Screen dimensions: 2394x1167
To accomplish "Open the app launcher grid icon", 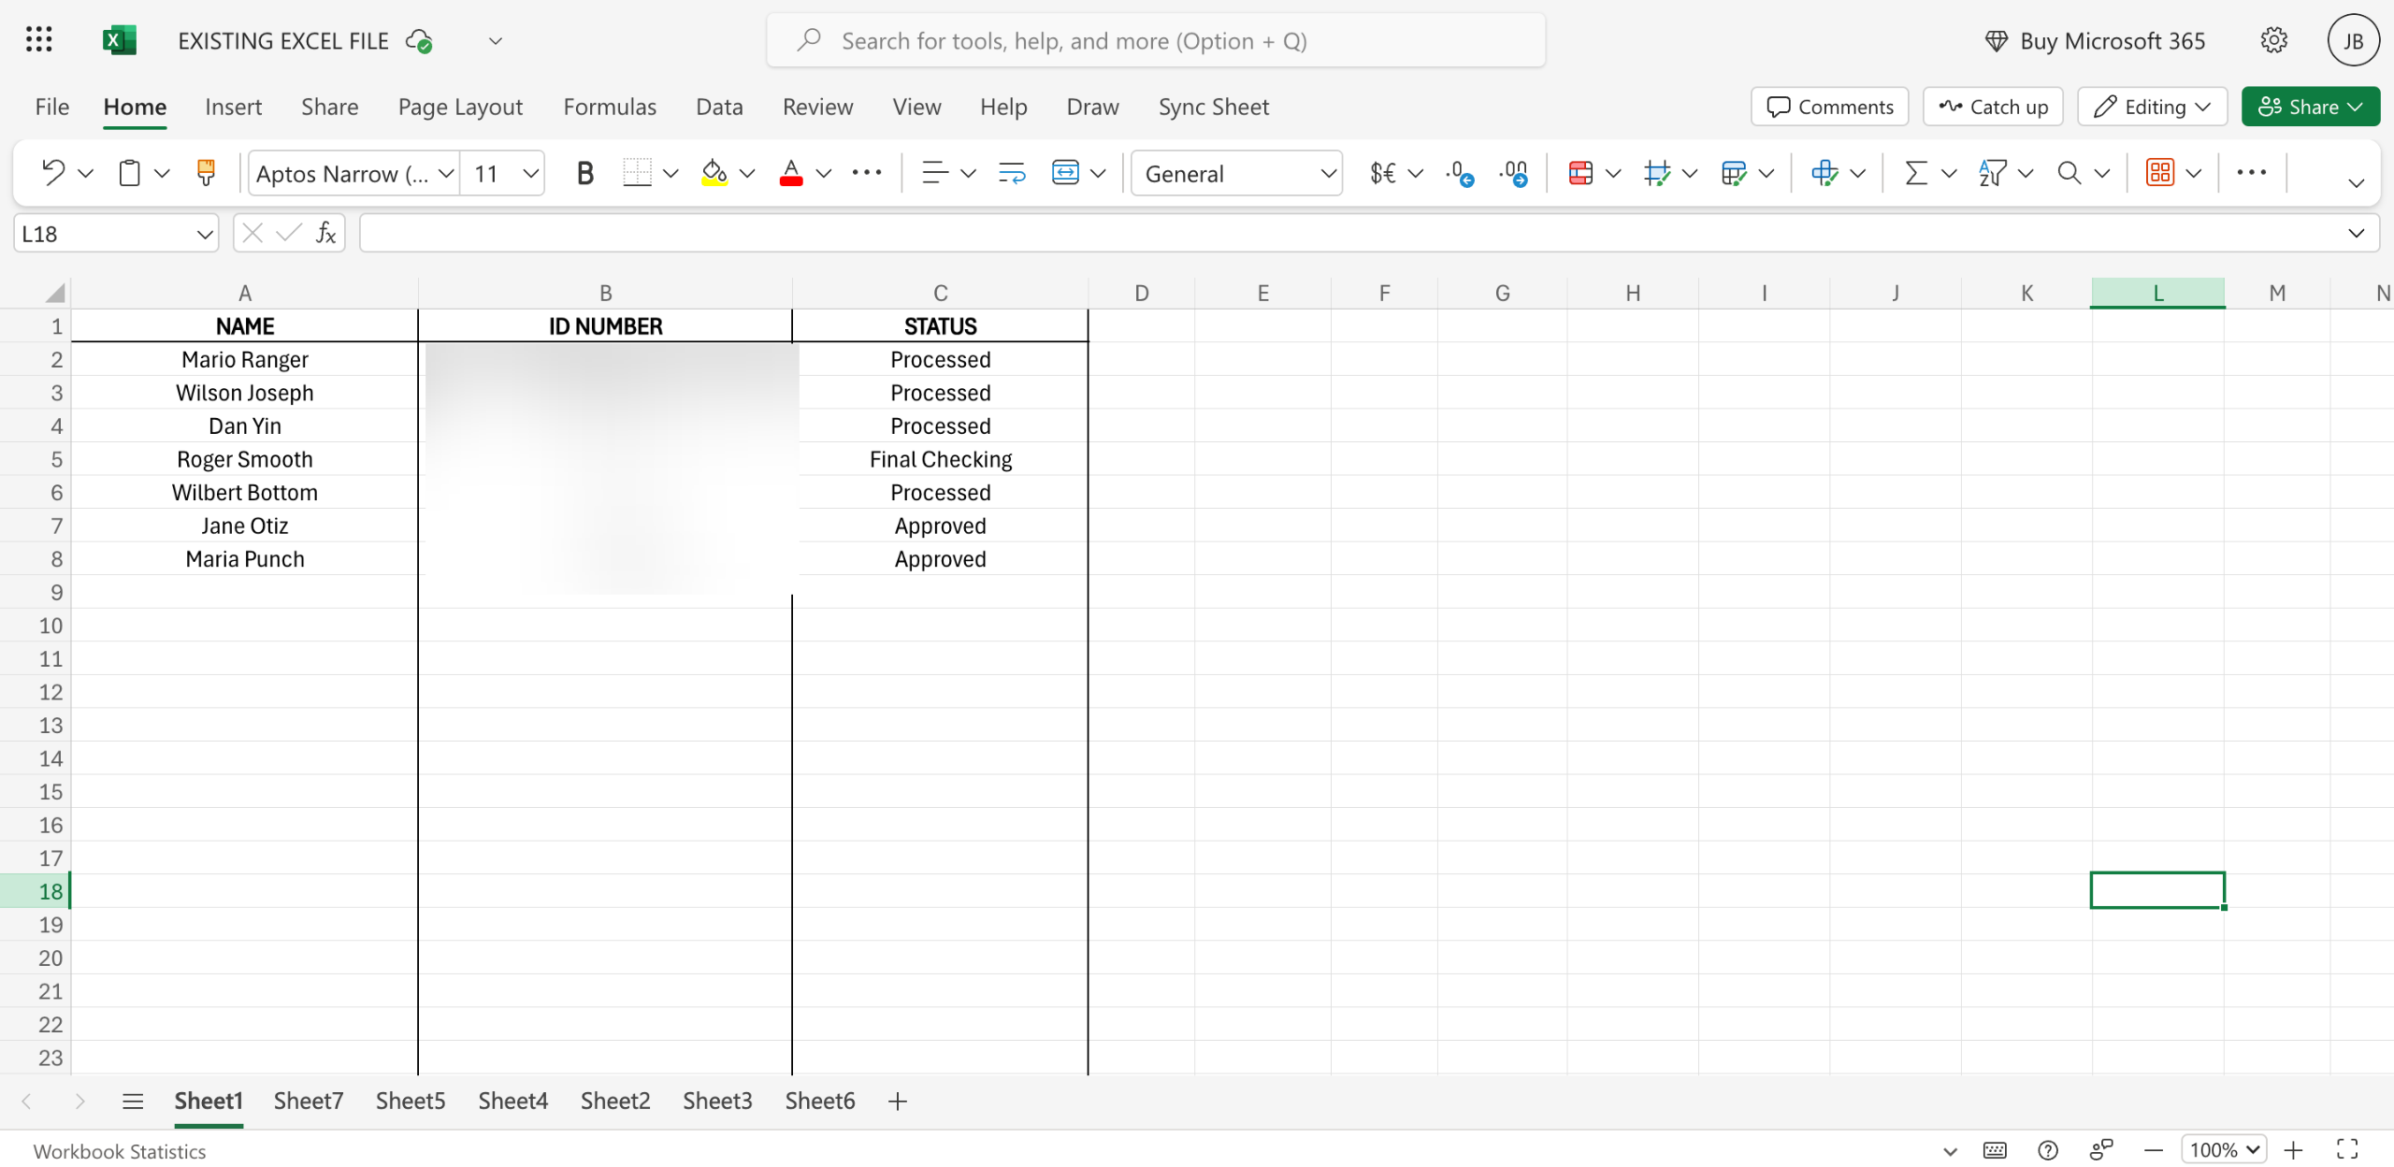I will tap(39, 40).
